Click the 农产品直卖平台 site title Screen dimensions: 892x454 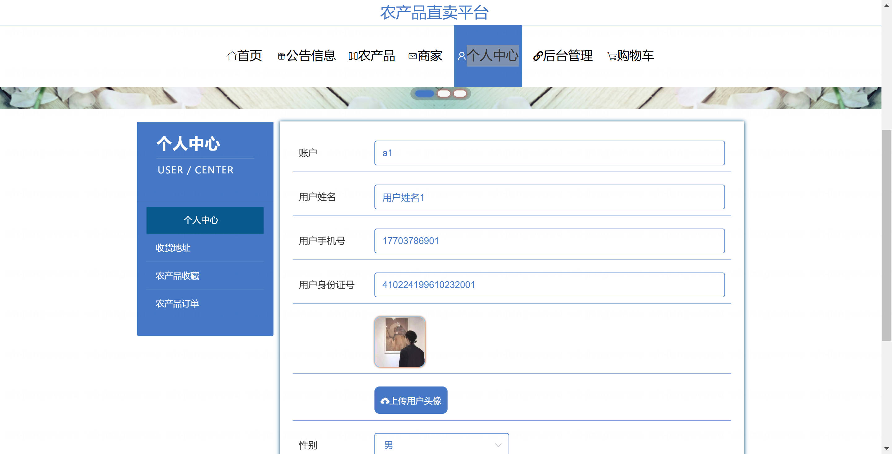pyautogui.click(x=435, y=12)
